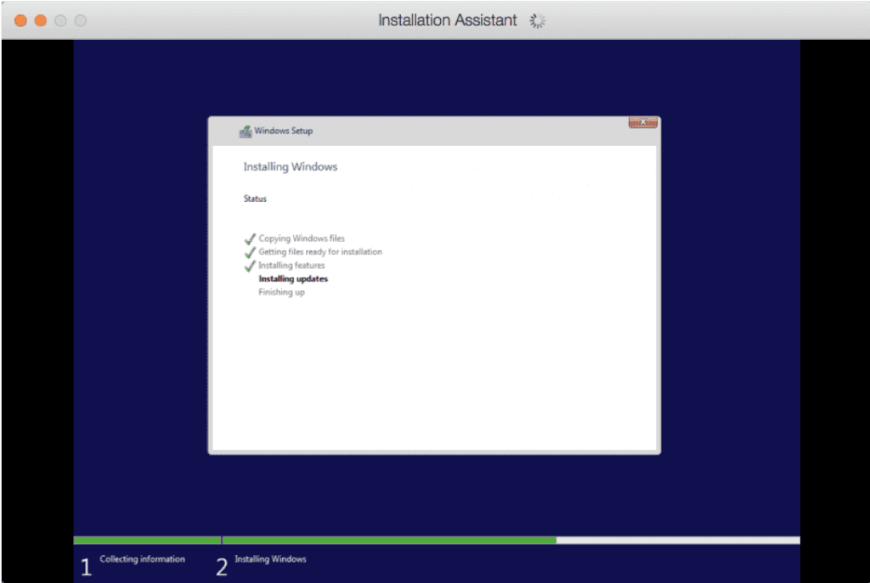Select the bold "Installing updates" line
870x583 pixels.
coord(293,278)
